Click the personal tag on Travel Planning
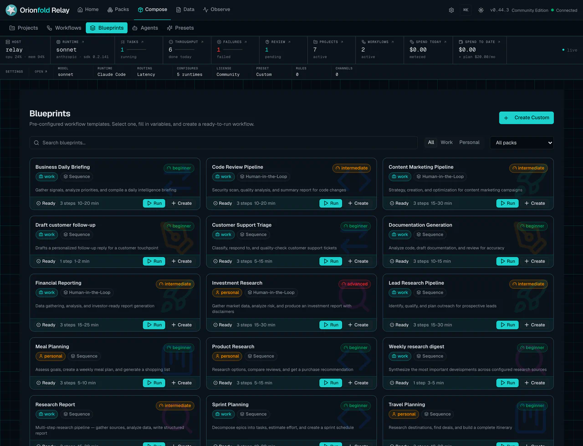 (x=404, y=414)
